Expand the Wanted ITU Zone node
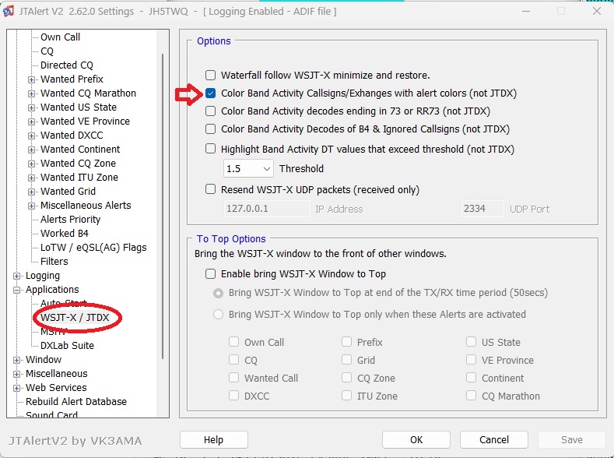This screenshot has height=458, width=614. (x=31, y=178)
